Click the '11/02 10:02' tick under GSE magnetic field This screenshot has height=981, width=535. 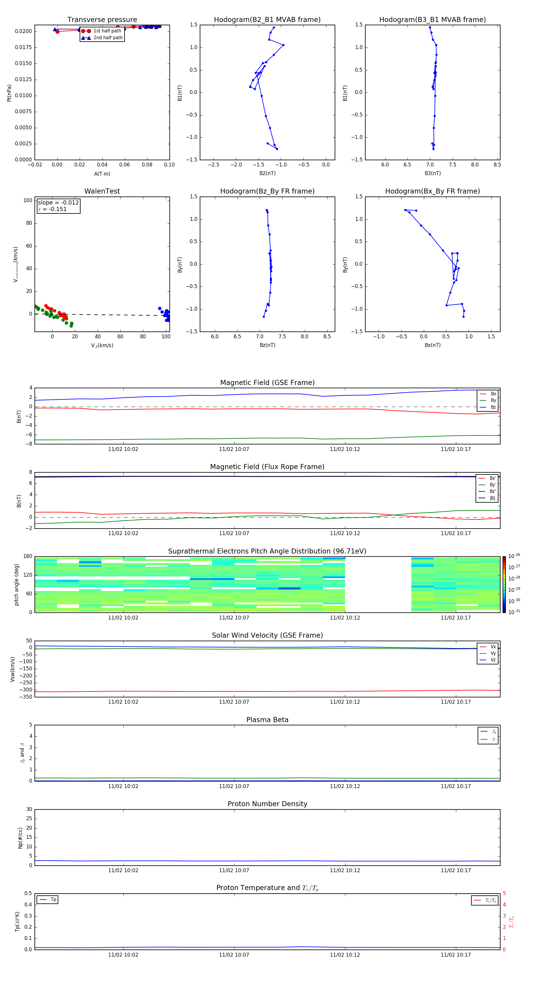[123, 449]
